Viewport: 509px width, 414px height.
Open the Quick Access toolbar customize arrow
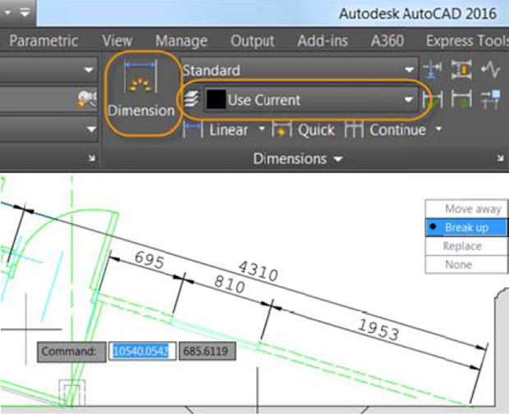pos(25,12)
